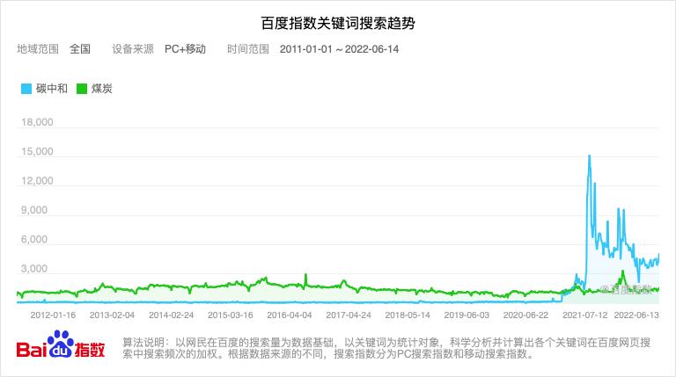Click the 2014-02-24 x-axis date
676x377 pixels.
click(171, 315)
